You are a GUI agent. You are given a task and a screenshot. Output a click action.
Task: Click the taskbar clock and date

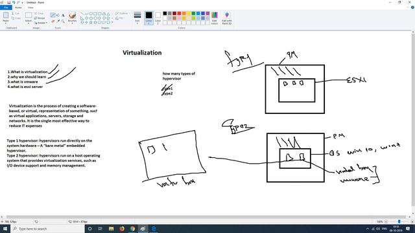tap(396, 228)
